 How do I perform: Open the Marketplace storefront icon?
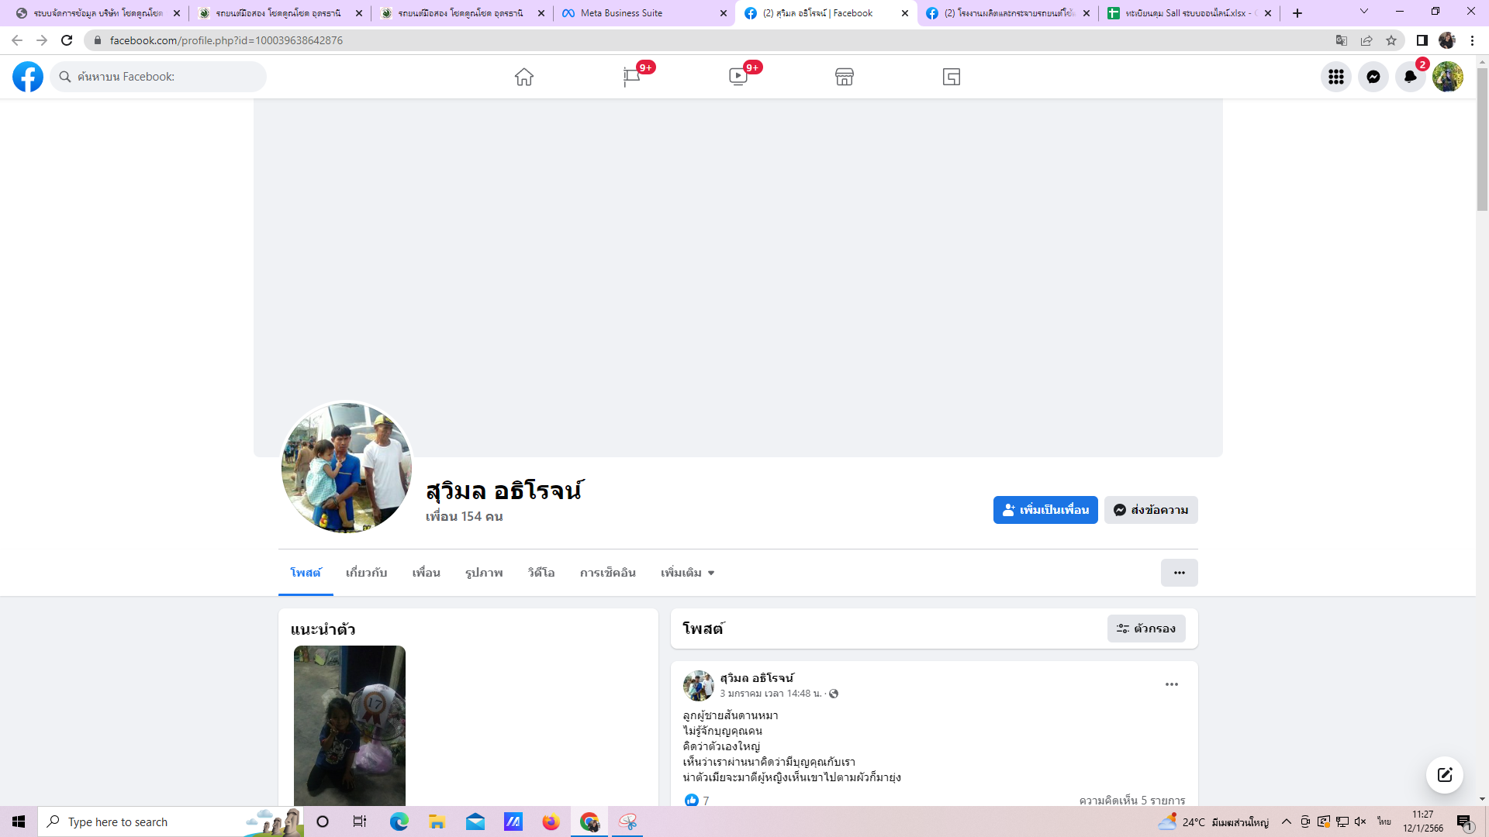click(x=845, y=77)
